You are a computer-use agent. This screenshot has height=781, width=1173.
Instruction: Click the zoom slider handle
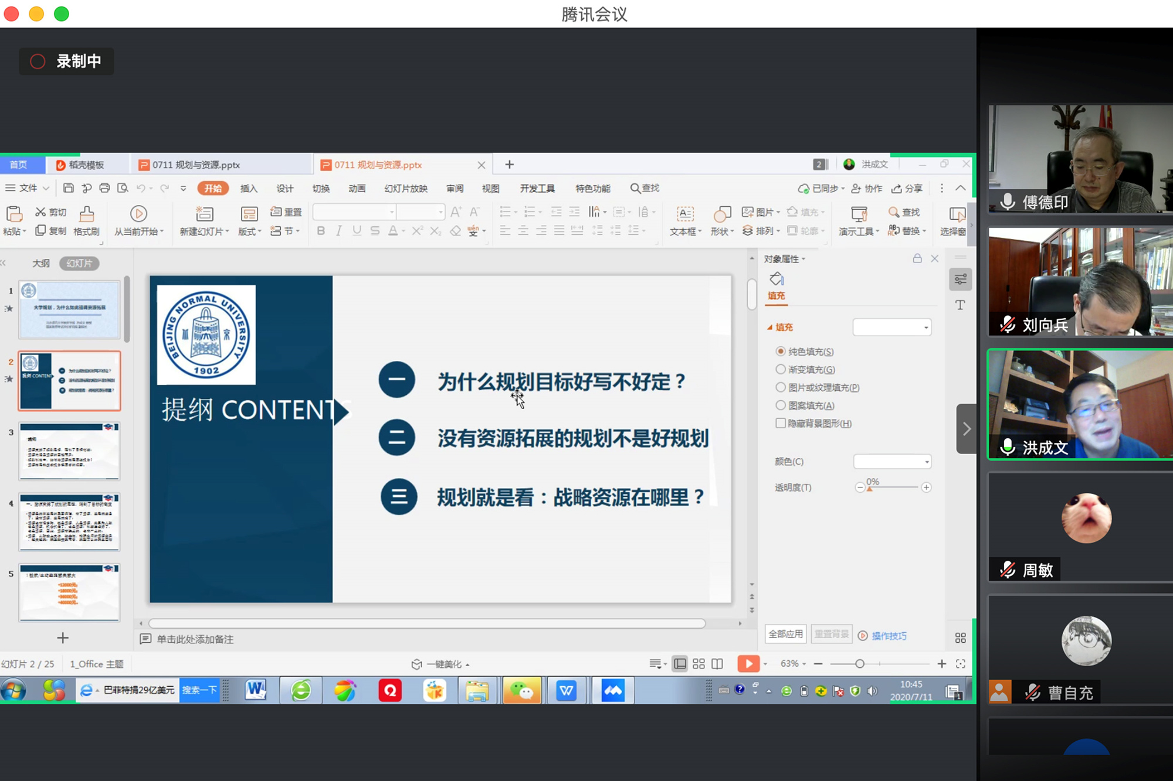pyautogui.click(x=860, y=664)
